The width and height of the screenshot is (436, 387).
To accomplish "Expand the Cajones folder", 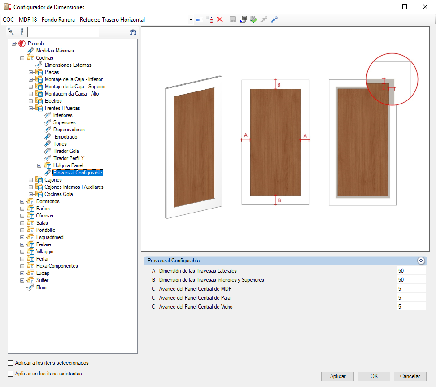I will click(31, 180).
